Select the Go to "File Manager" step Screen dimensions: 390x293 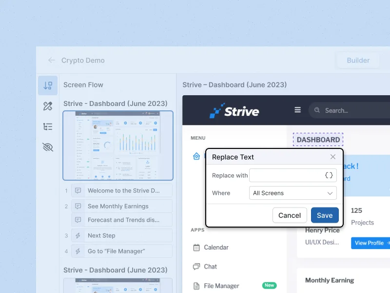pyautogui.click(x=122, y=251)
